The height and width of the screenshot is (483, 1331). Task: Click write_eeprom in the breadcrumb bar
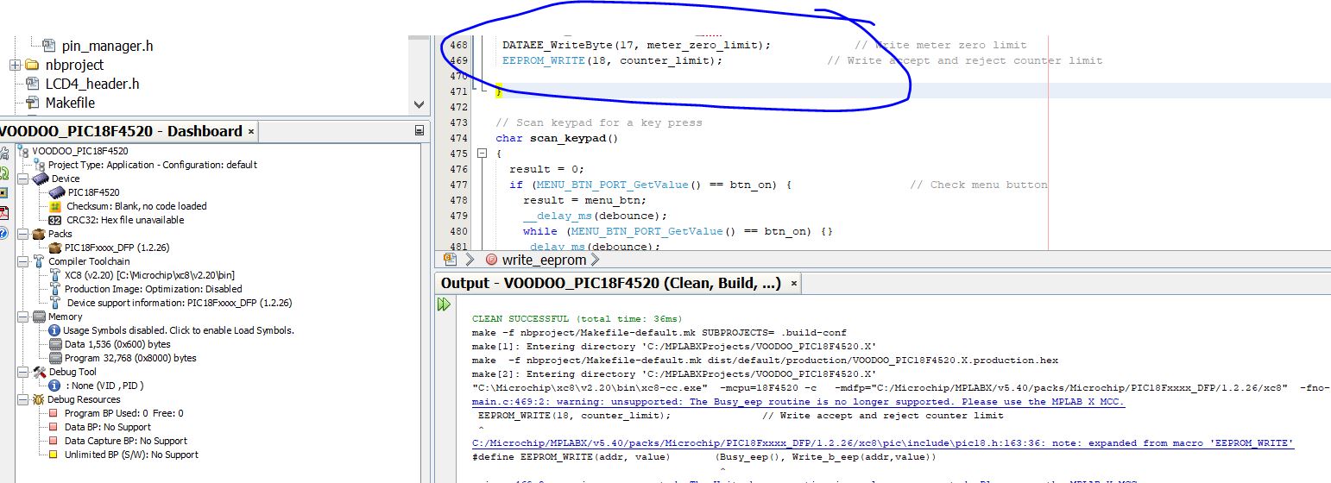click(545, 260)
